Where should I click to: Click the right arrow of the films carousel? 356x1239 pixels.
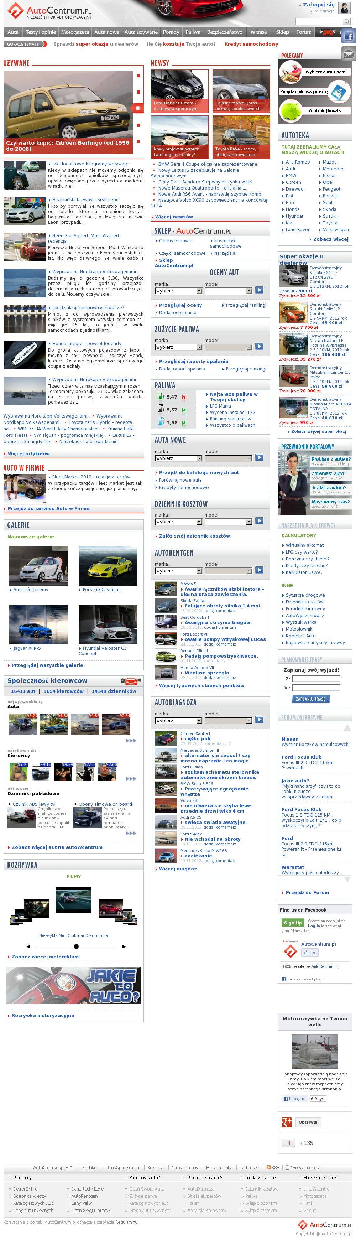(124, 947)
